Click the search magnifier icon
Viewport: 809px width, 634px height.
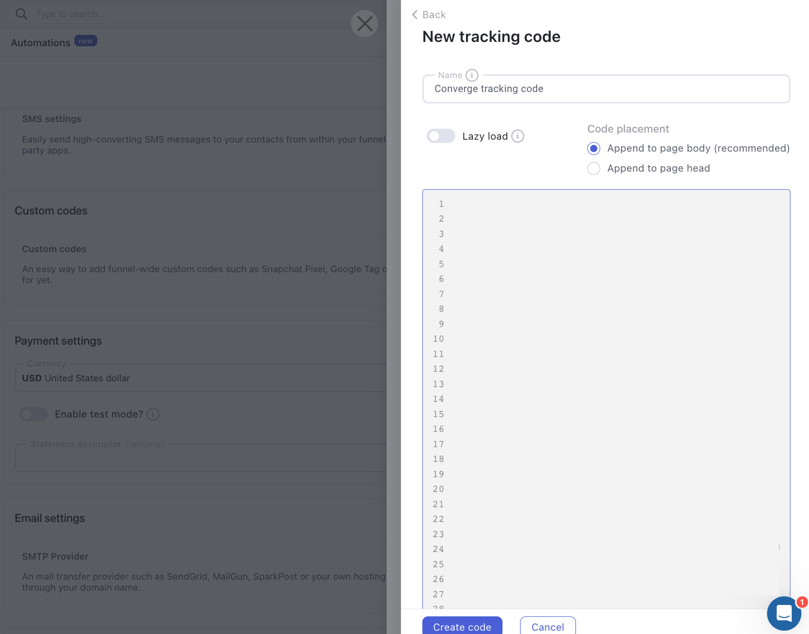coord(21,14)
